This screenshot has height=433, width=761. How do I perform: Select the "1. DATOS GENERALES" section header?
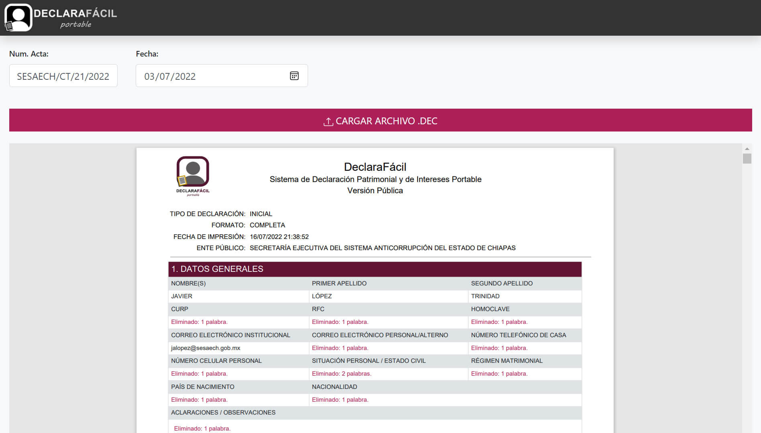[x=375, y=269]
